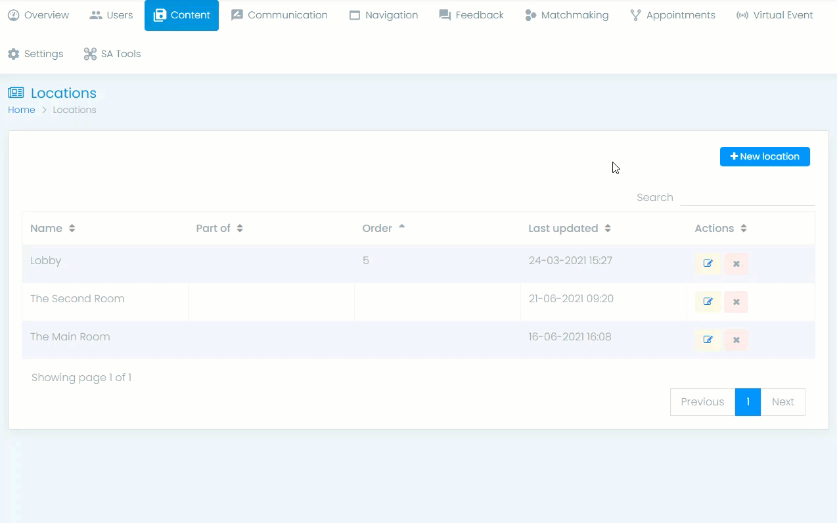Click the date 24-03-2021 15:27
Screen dimensions: 837x523
tap(570, 261)
